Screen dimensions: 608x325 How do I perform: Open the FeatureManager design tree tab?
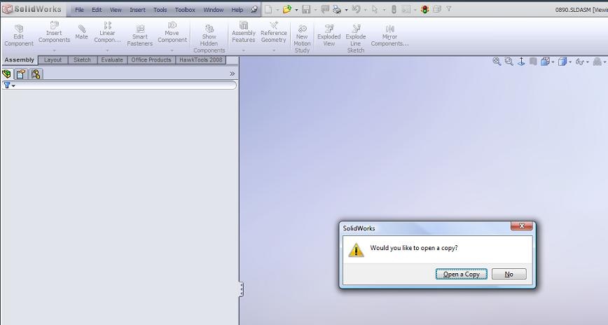click(6, 74)
